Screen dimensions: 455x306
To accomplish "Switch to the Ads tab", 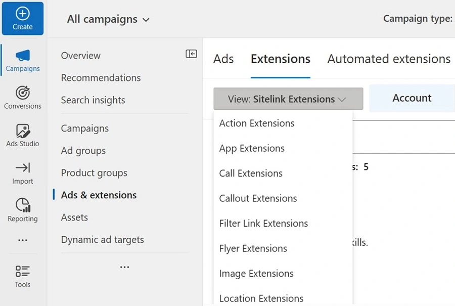I will click(223, 59).
